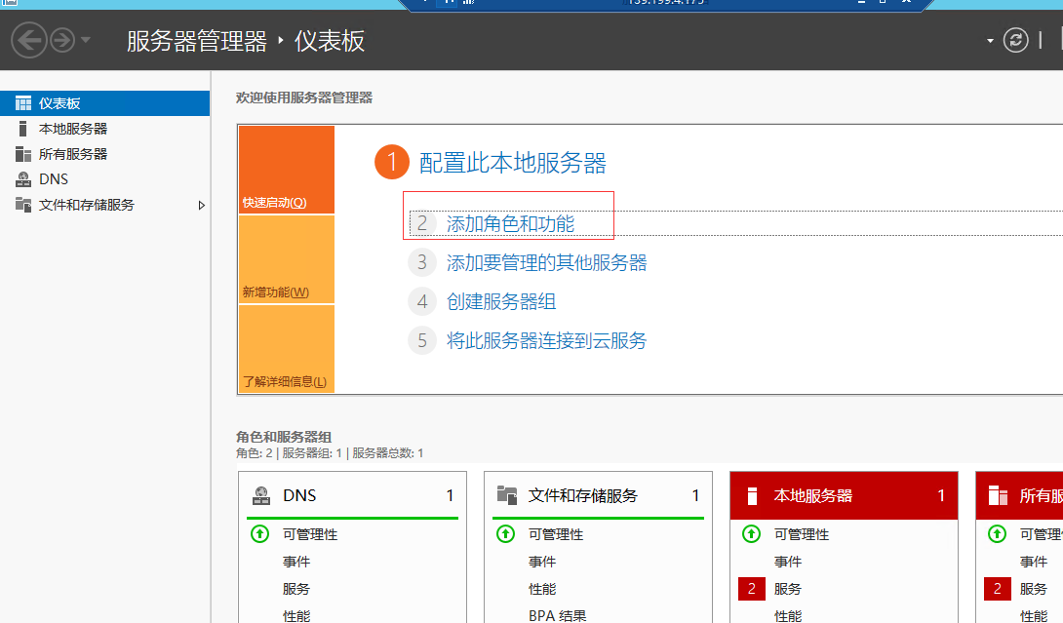The image size is (1063, 623).
Task: Open 事件 in the 所有服务器 tile
Action: pyautogui.click(x=1033, y=562)
